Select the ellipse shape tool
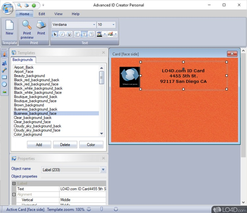This screenshot has height=213, width=247. click(4, 84)
